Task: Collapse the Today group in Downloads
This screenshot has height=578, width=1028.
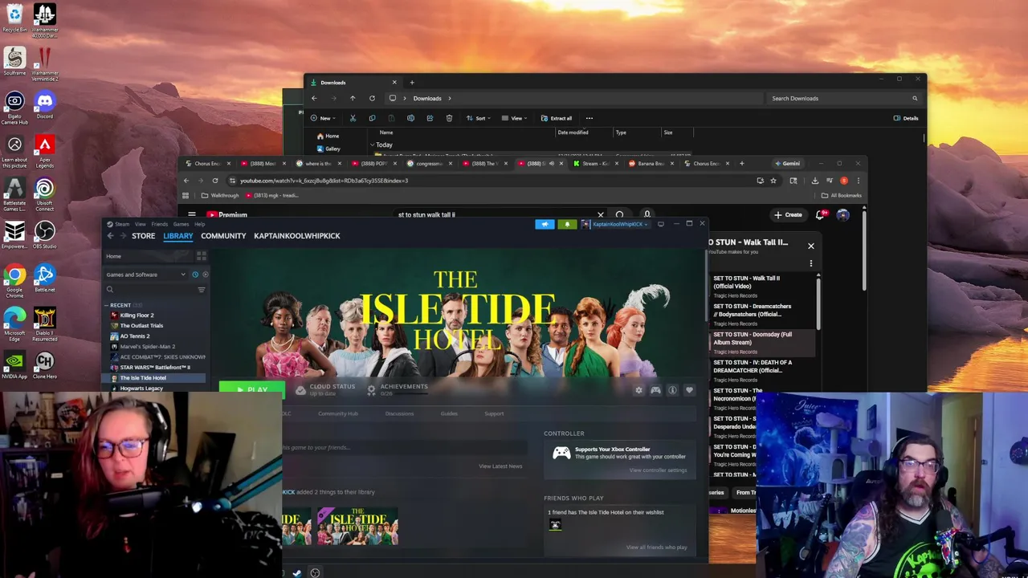Action: click(373, 144)
